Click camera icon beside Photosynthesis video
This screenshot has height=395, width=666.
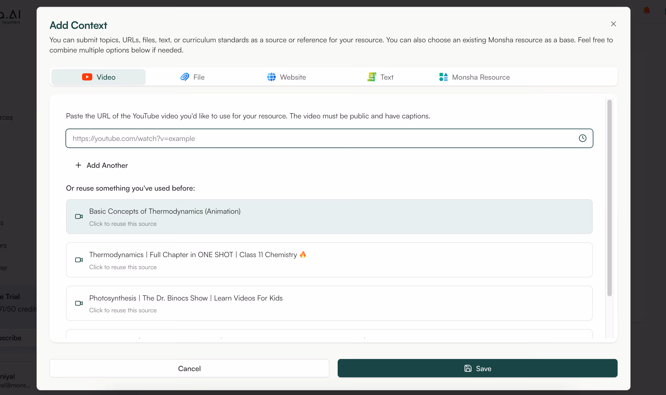click(x=79, y=303)
